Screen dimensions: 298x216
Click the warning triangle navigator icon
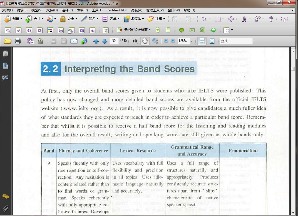tap(92, 30)
